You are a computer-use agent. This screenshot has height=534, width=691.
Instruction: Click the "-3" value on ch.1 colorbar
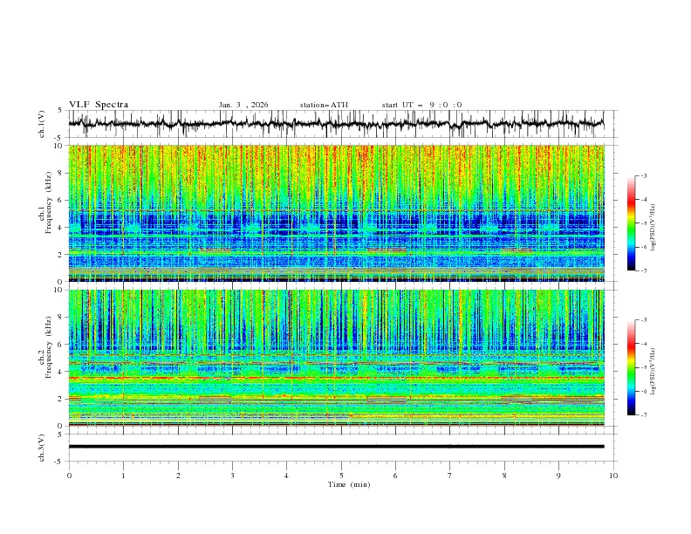point(643,175)
